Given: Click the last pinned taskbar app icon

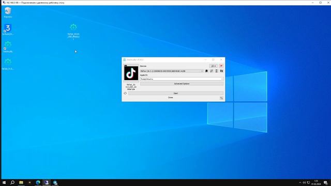Looking at the screenshot, I should 55,182.
